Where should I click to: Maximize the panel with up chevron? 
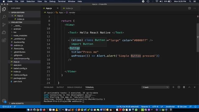[x=189, y=87]
